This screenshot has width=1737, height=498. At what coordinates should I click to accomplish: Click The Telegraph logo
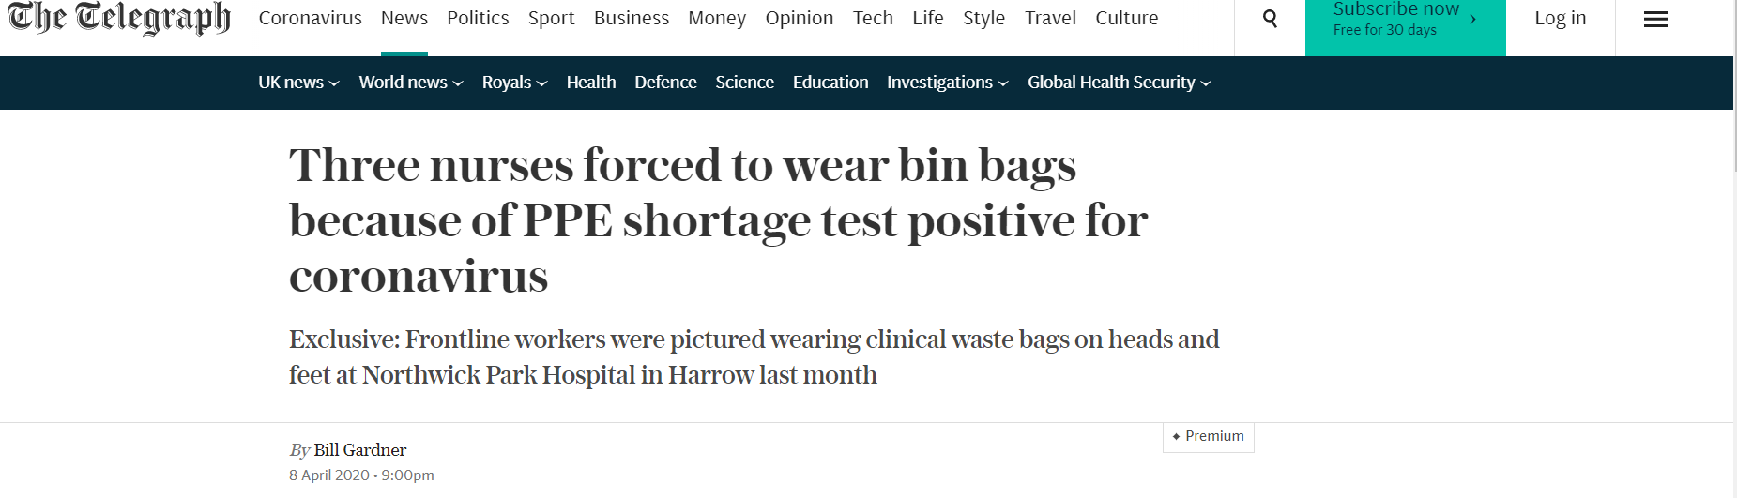119,18
